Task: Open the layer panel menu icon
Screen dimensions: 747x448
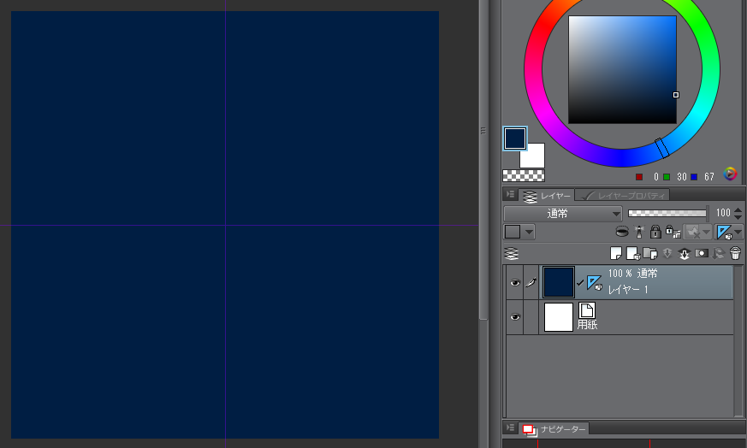Action: (510, 195)
